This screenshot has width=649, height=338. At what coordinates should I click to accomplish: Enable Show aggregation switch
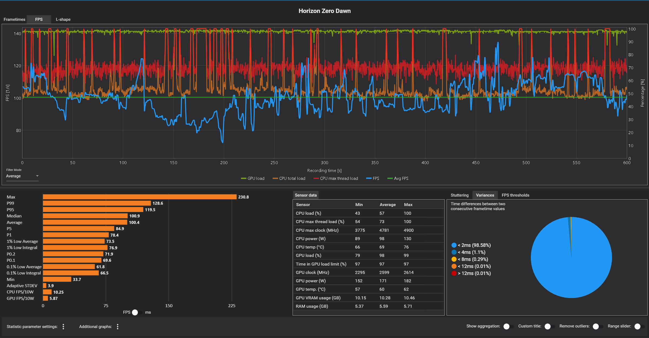click(508, 326)
